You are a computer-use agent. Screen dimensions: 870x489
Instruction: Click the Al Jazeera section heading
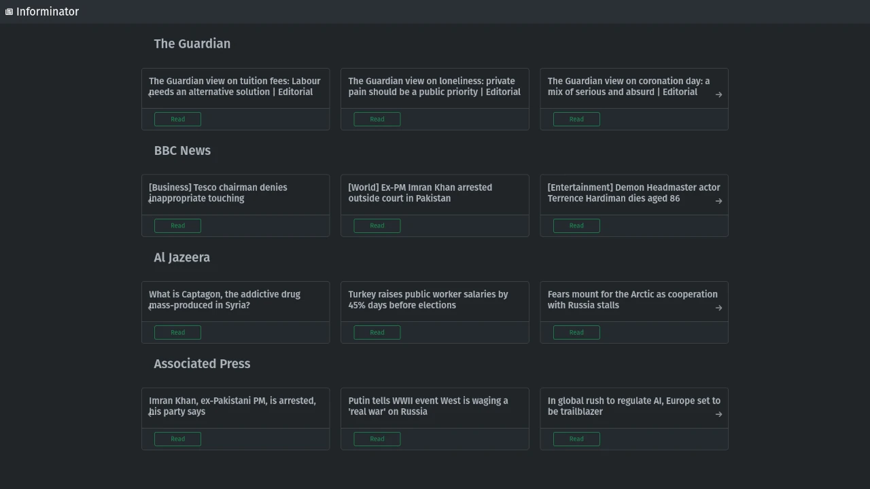point(182,257)
